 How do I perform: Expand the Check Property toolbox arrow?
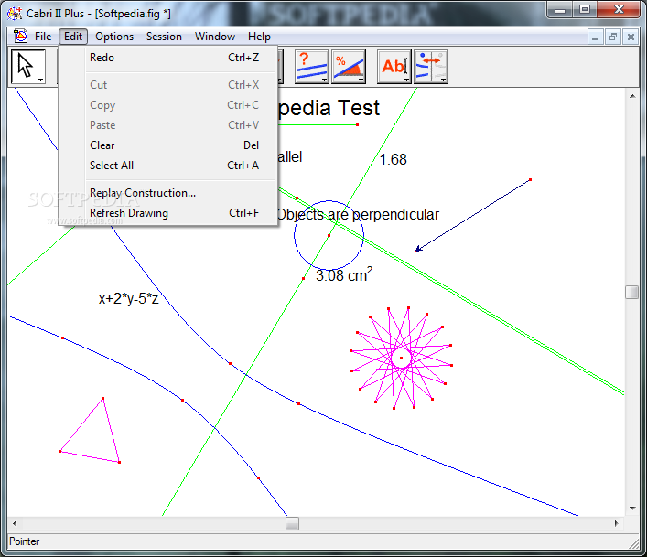pyautogui.click(x=324, y=80)
